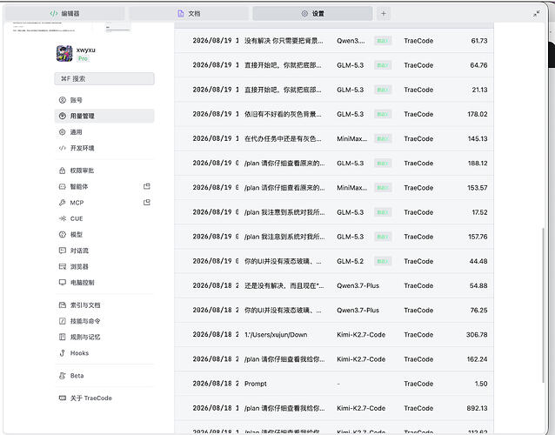Open the 浏览器 browser icon
Viewport: 555px width, 435px height.
63,266
